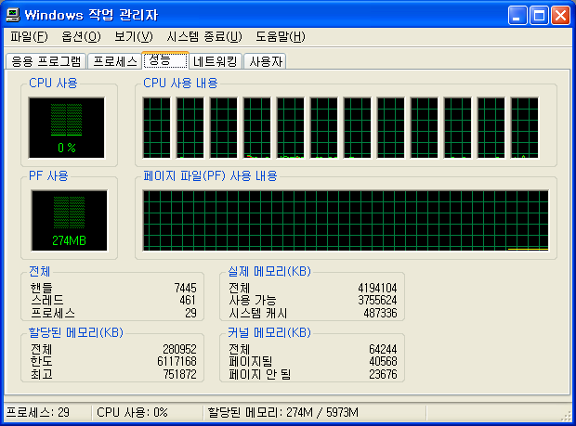576x426 pixels.
Task: Open the 보기(V) menu
Action: pyautogui.click(x=134, y=37)
